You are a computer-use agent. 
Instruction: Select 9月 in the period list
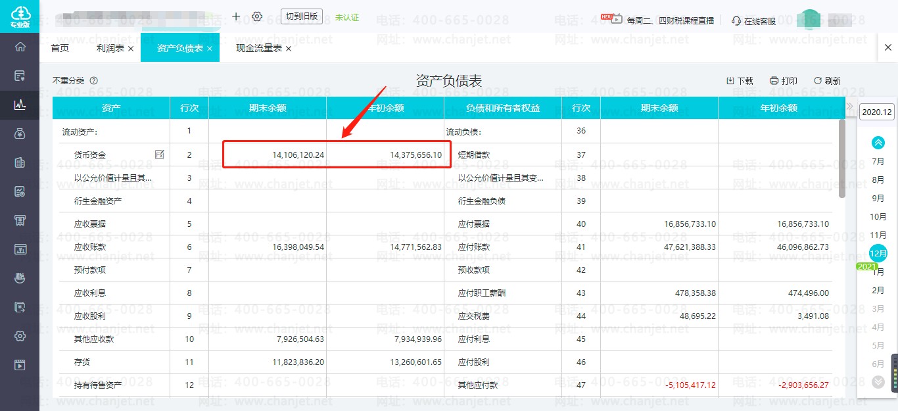pos(878,198)
